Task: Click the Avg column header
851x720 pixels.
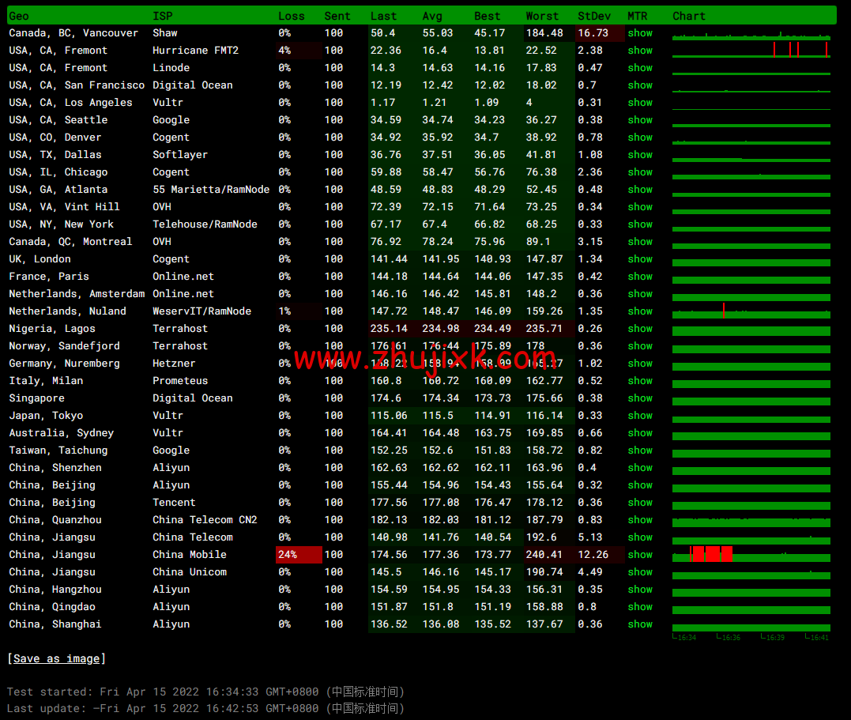Action: pyautogui.click(x=432, y=16)
